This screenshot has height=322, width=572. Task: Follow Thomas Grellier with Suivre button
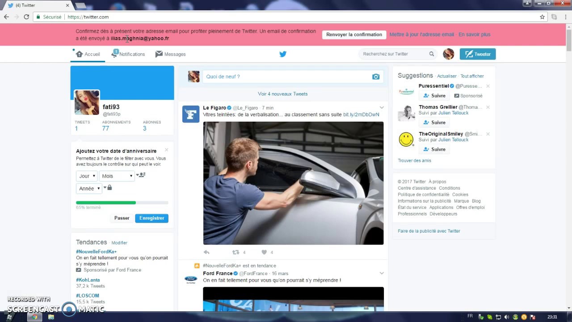tap(434, 123)
